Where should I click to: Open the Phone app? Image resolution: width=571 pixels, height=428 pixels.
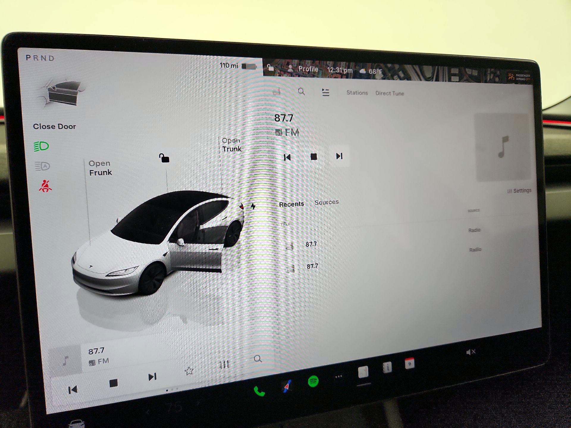pyautogui.click(x=259, y=391)
